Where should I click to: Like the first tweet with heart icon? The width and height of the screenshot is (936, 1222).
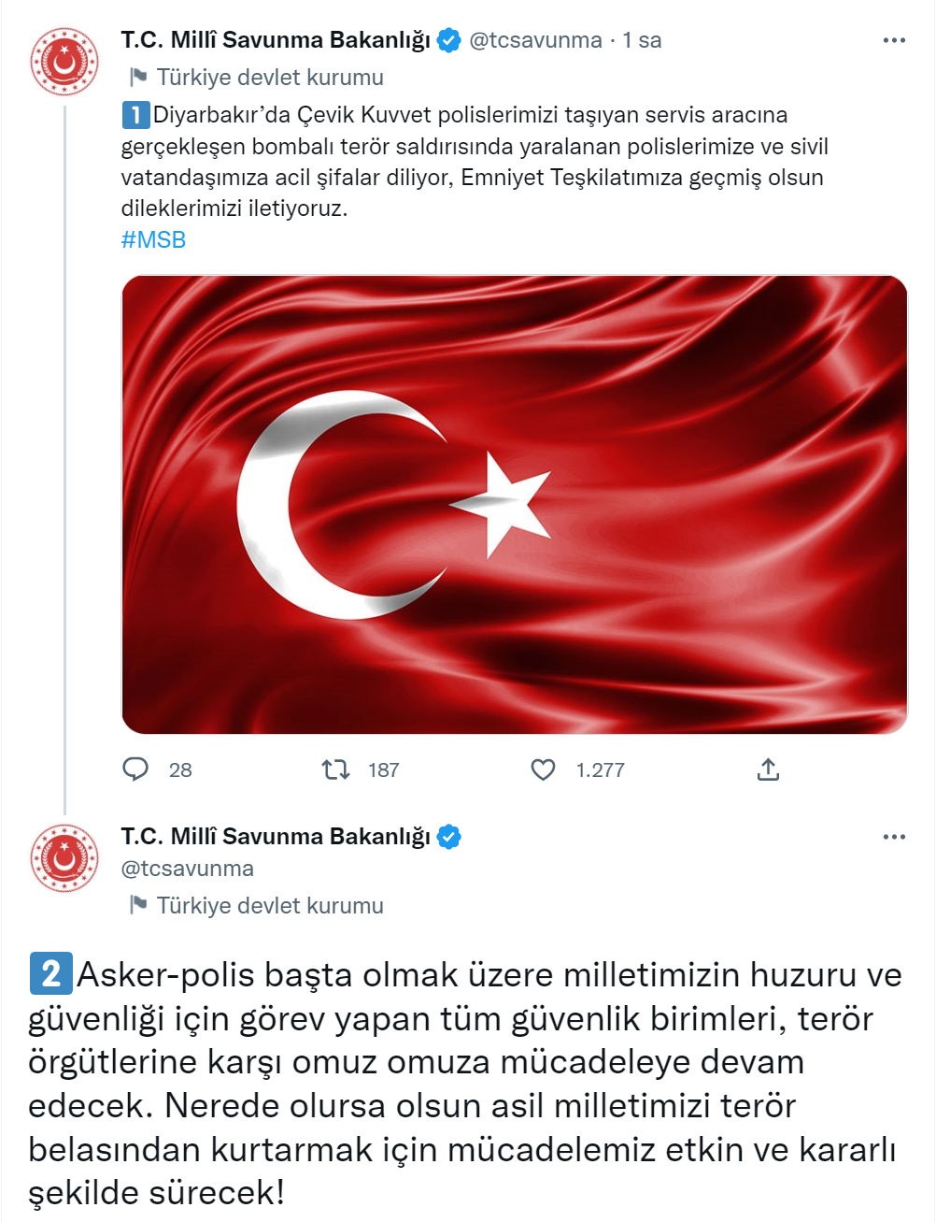(543, 769)
